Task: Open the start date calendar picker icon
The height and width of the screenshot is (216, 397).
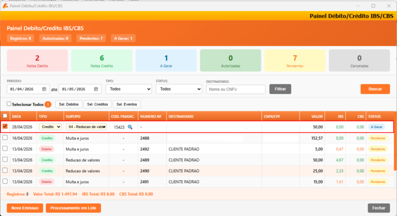Action: (44, 89)
